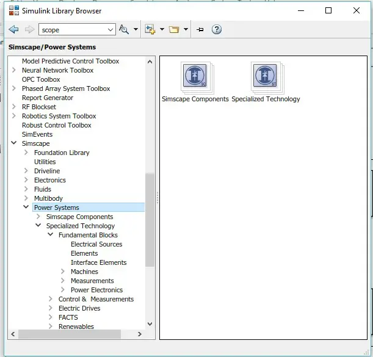Click the back navigation arrow
Image resolution: width=373 pixels, height=357 pixels.
[x=13, y=29]
